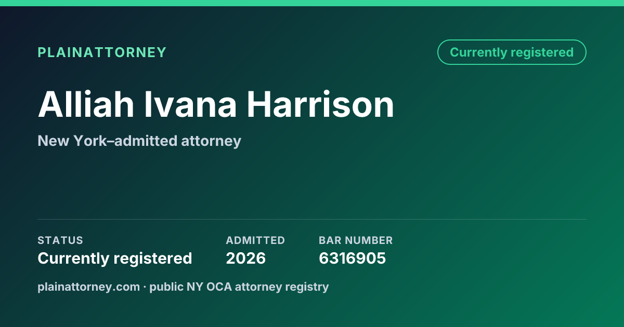This screenshot has width=624, height=327.
Task: Click the New York–admitted attorney subtitle
Action: (x=139, y=141)
